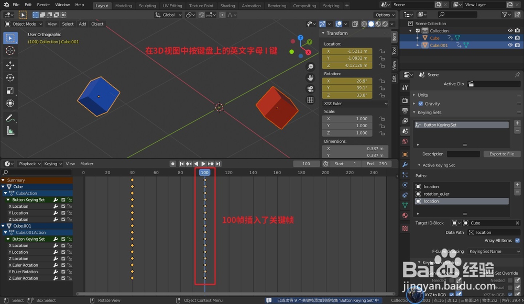Open the Modifier properties wrench icon
The height and width of the screenshot is (304, 524).
pyautogui.click(x=405, y=164)
